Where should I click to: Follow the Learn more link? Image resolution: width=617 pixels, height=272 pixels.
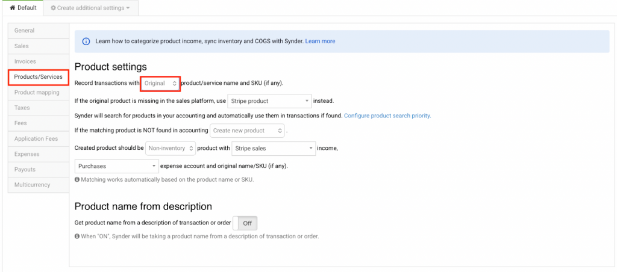pos(320,42)
